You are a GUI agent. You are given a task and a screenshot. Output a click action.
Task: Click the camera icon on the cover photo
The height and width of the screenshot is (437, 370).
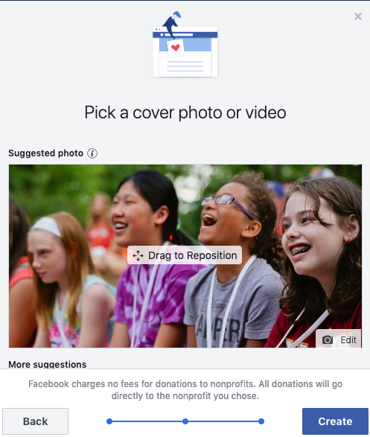(x=328, y=339)
